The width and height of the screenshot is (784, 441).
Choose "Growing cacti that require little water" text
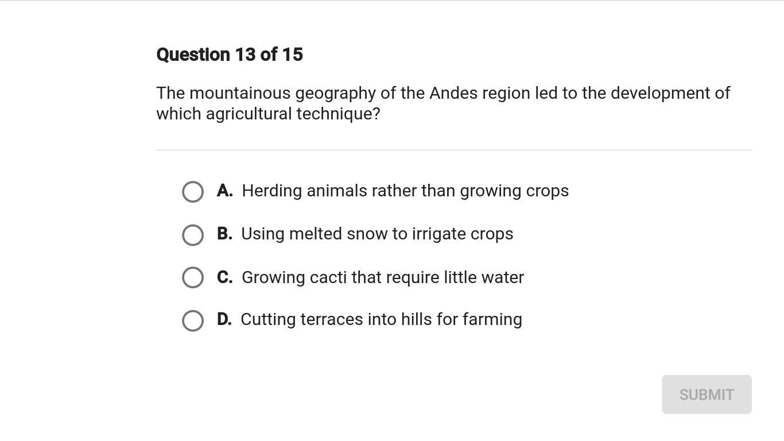(x=383, y=277)
